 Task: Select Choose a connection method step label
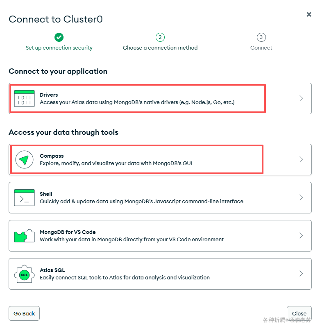pyautogui.click(x=160, y=48)
